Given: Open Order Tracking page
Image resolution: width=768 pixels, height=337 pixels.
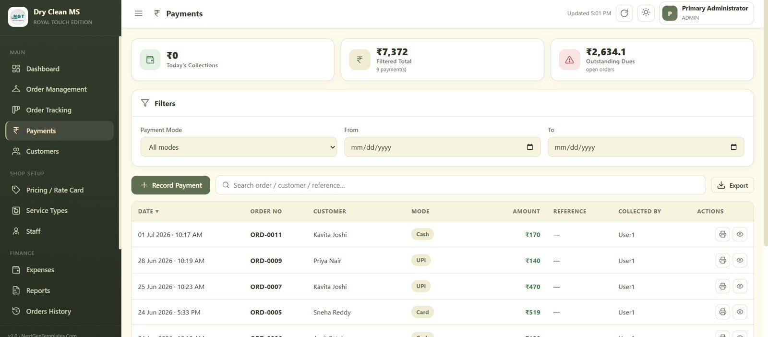Looking at the screenshot, I should point(60,110).
